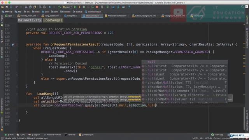This screenshot has width=249, height=140.
Task: Open the Favorites sidebar panel
Action: (2, 124)
